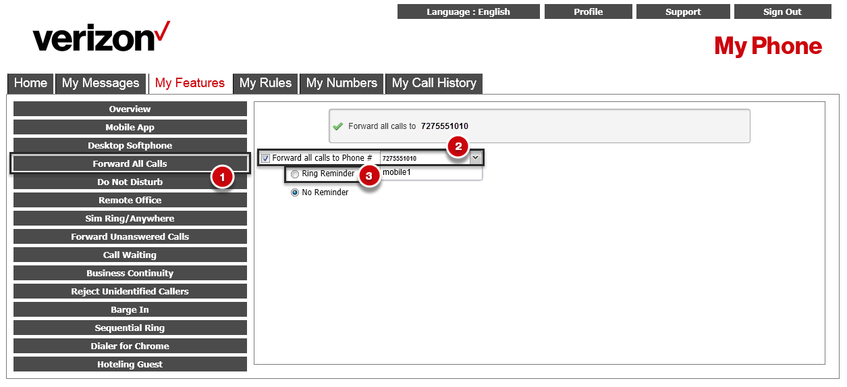
Task: Click the green checkmark confirmation icon
Action: (338, 126)
